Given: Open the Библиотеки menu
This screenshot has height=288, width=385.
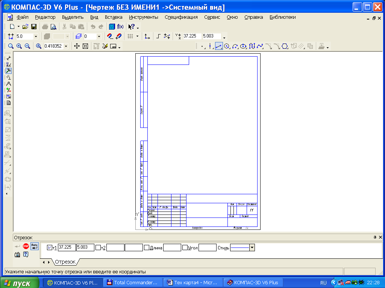Looking at the screenshot, I should (283, 17).
